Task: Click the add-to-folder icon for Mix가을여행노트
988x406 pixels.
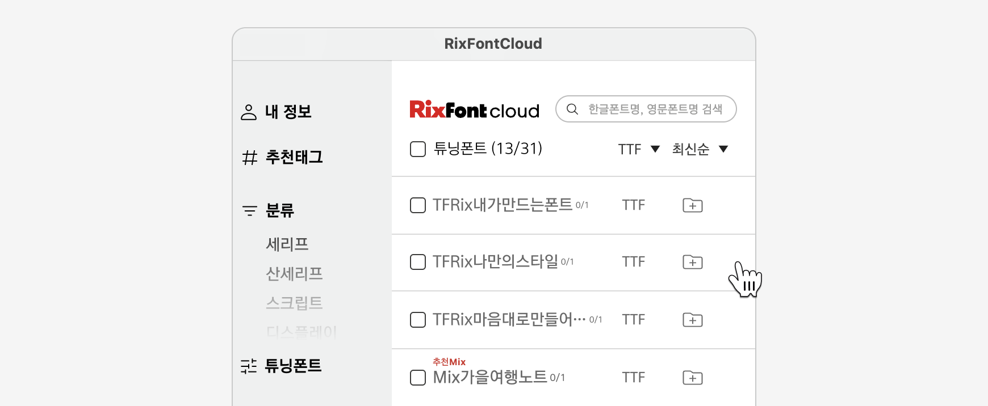Action: pos(692,378)
